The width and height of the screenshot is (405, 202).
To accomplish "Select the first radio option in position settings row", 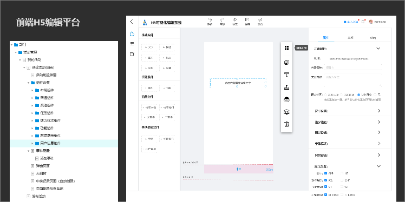I will coord(325,95).
